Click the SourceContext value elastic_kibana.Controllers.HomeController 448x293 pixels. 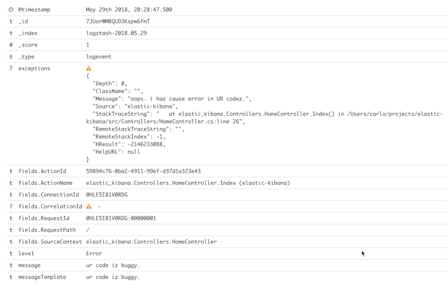[151, 242]
